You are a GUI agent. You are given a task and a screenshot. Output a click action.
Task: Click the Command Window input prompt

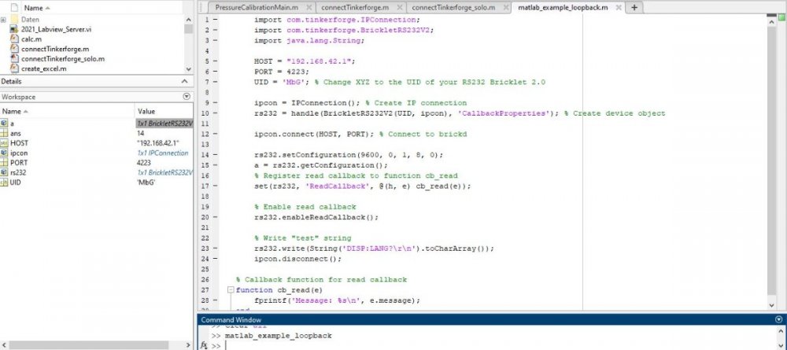(472, 345)
